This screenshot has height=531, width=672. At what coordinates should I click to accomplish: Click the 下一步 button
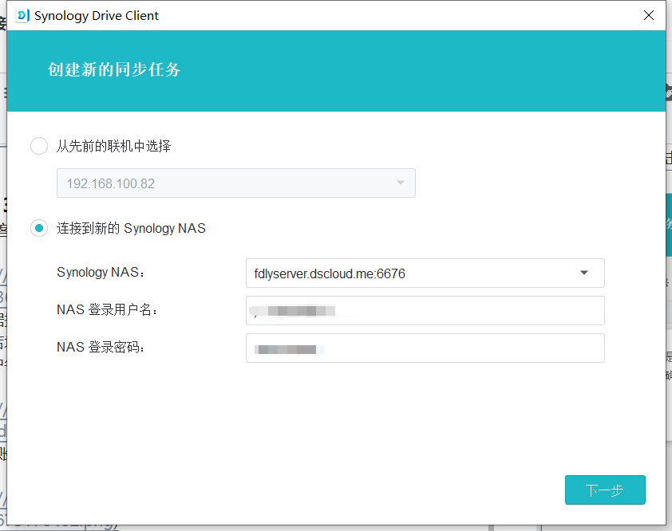(x=605, y=490)
